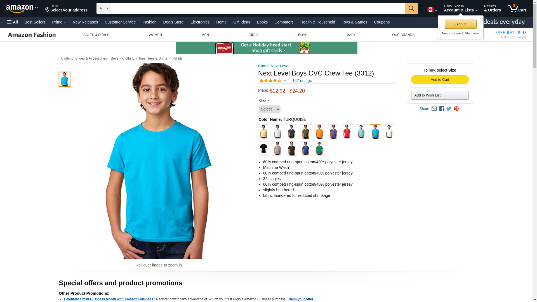
Task: Click the turquoise shirt thumbnail image
Action: [65, 79]
